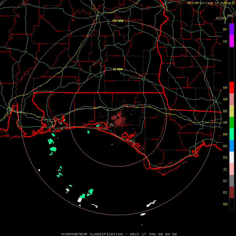Click the NEXLAB-College of DuPage text
This screenshot has width=236, height=236.
tap(209, 3)
